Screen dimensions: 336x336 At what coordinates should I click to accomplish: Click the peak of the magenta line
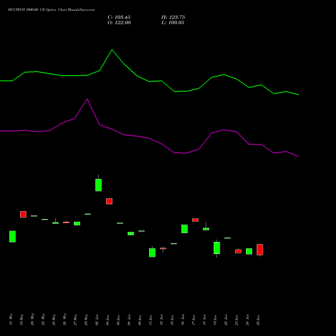coord(87,99)
